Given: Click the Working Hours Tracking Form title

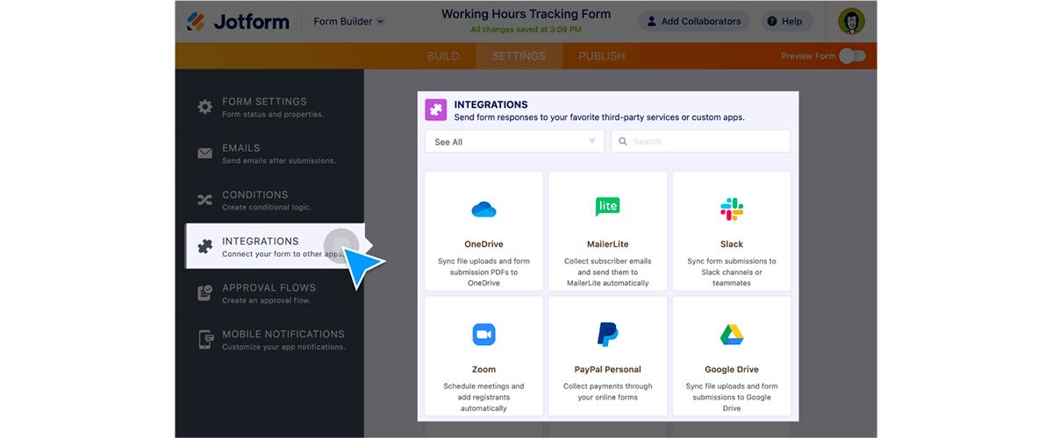Looking at the screenshot, I should (526, 14).
